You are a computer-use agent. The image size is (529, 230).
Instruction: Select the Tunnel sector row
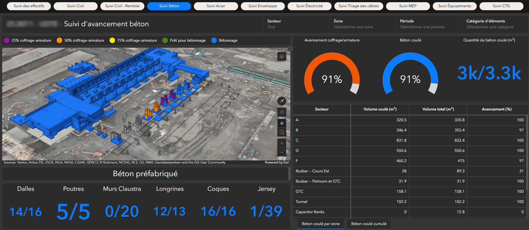410,202
